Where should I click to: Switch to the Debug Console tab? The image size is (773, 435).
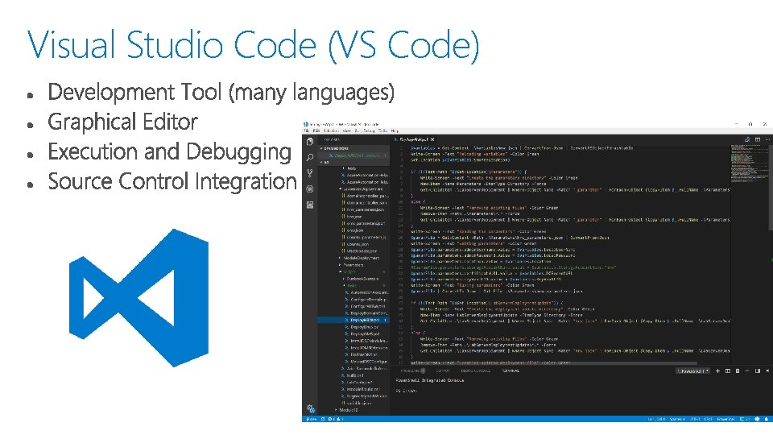click(x=475, y=371)
